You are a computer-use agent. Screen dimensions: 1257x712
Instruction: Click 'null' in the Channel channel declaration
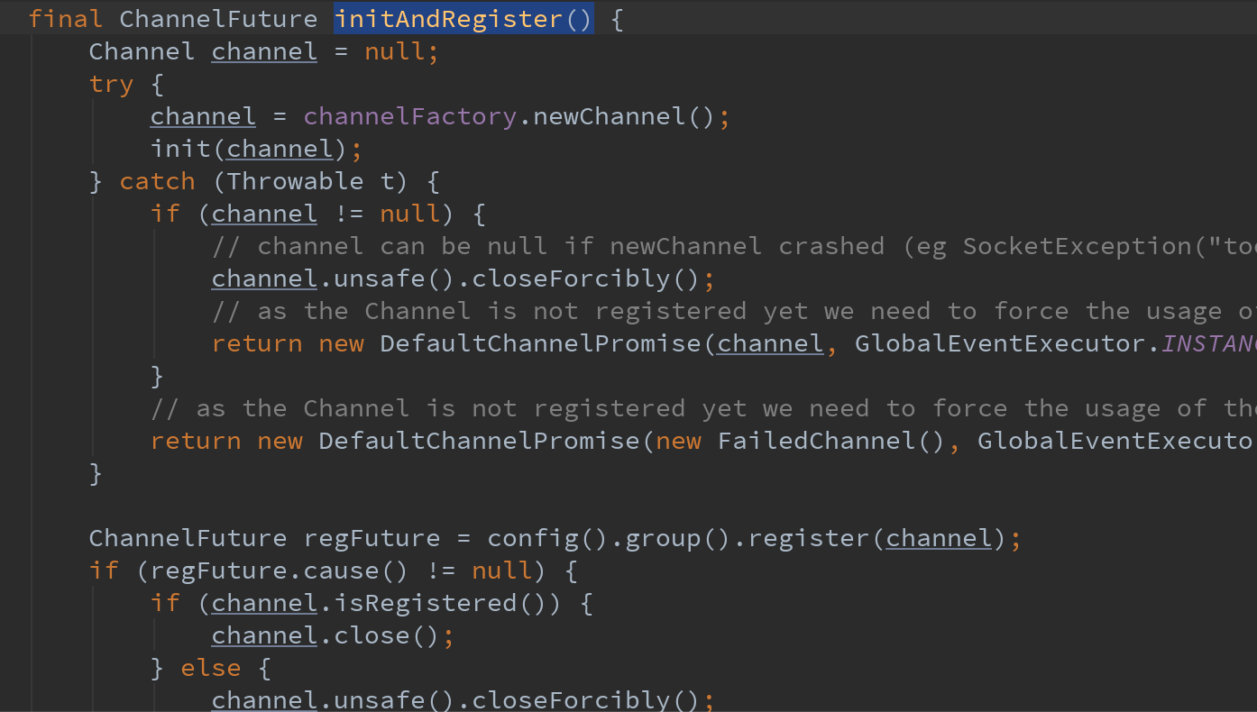coord(394,51)
